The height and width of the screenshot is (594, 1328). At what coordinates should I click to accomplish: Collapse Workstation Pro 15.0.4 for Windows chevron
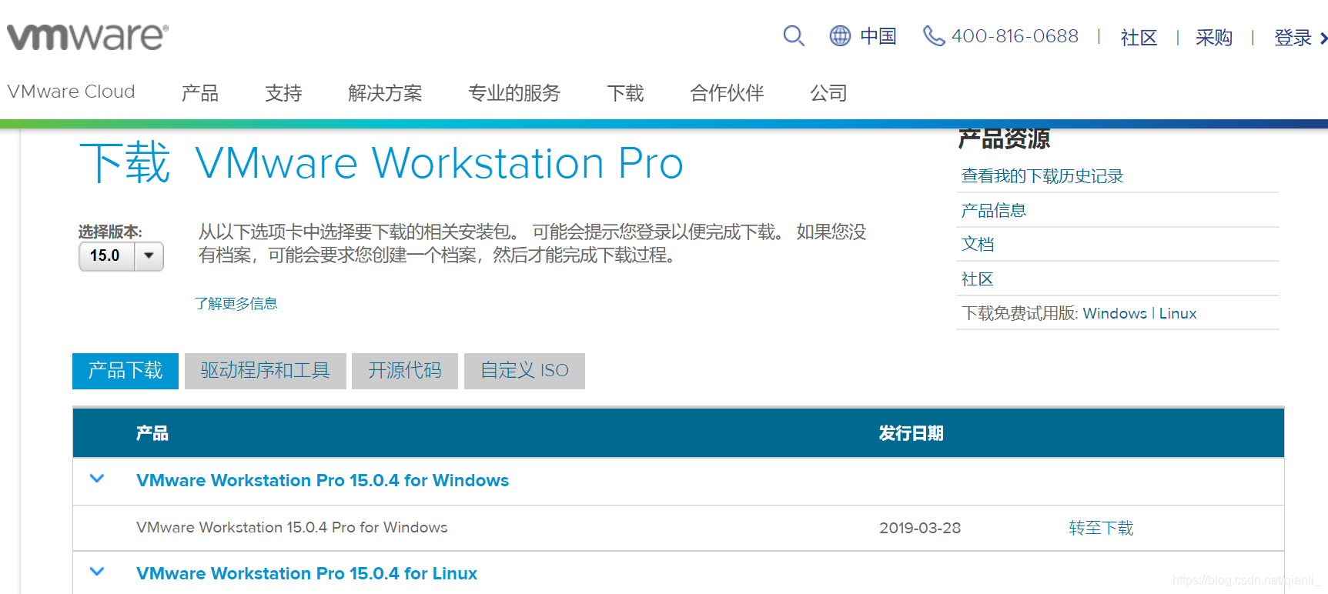[x=97, y=479]
